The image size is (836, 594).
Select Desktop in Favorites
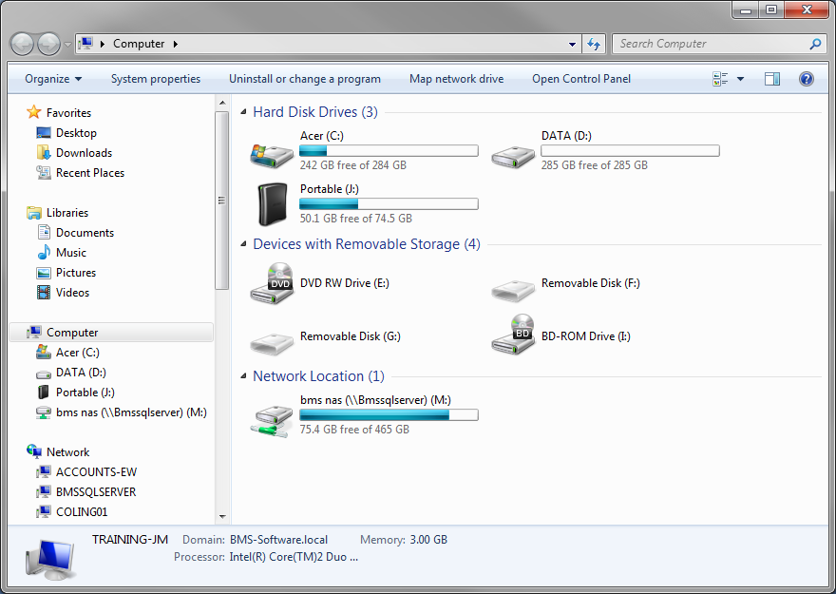(x=76, y=133)
